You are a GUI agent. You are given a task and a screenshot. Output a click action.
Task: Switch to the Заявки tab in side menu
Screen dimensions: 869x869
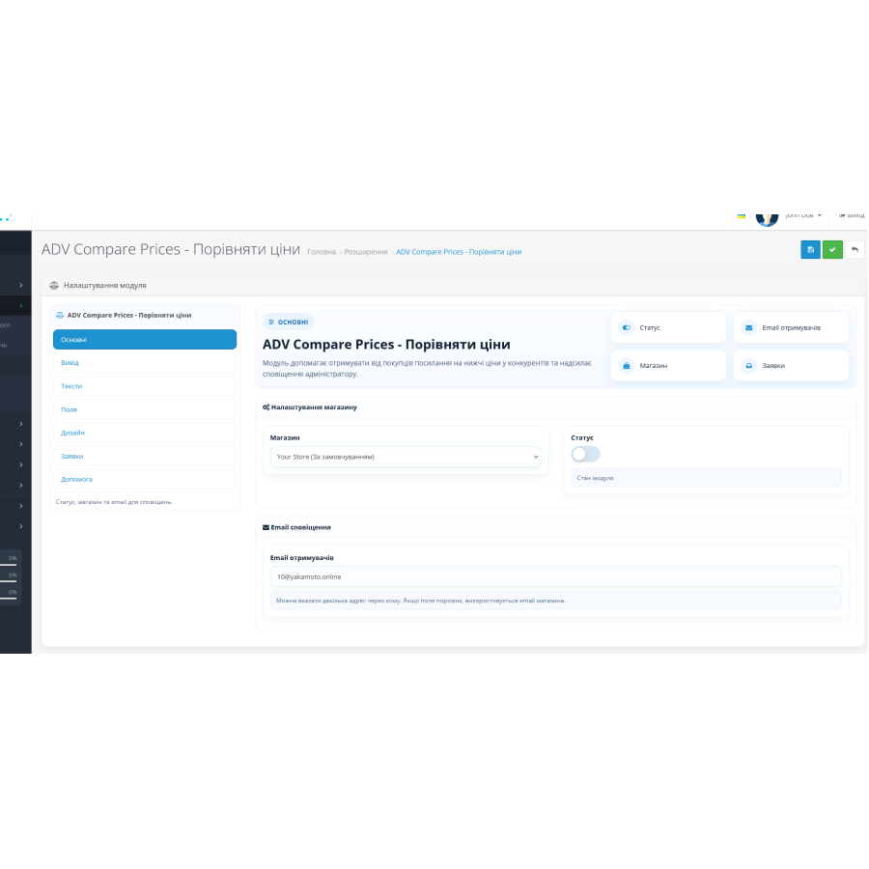pyautogui.click(x=145, y=456)
